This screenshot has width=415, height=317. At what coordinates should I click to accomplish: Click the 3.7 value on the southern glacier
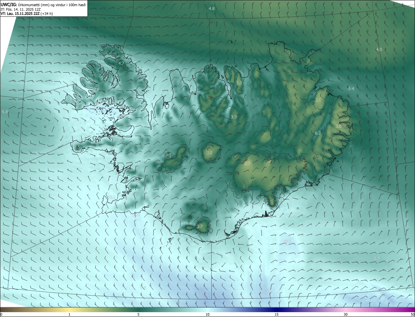(x=199, y=227)
